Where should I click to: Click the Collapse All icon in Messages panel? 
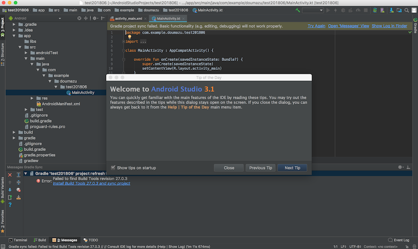[x=18, y=182]
